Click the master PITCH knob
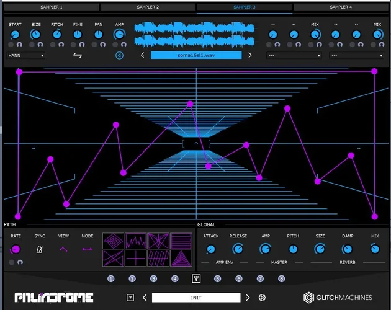 [293, 249]
